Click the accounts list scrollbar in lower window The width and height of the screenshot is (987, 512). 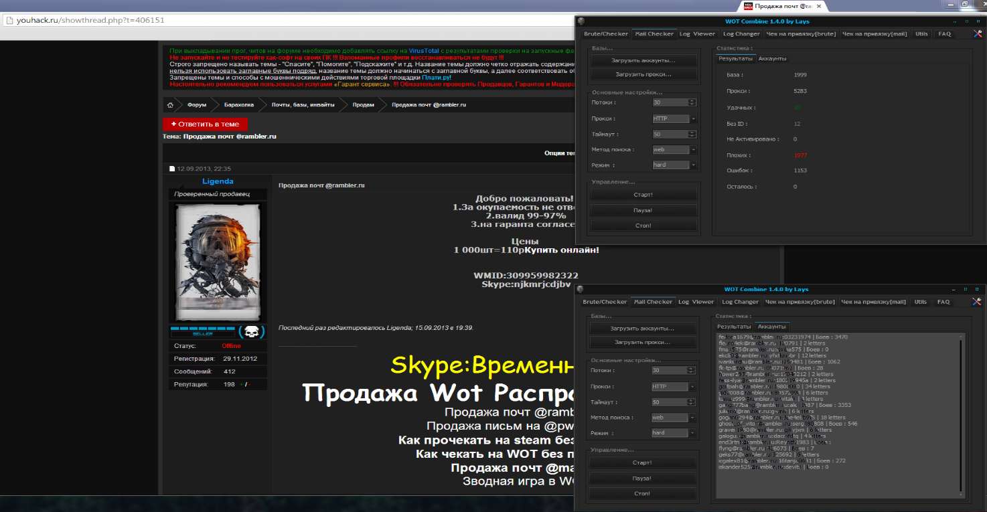pyautogui.click(x=962, y=415)
